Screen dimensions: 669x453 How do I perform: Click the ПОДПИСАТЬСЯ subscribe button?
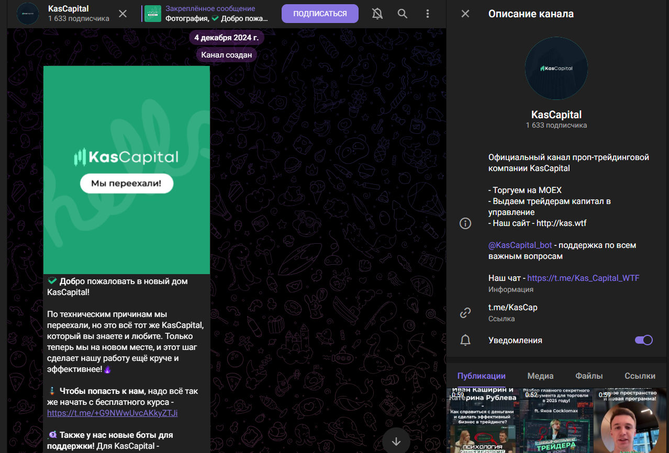[320, 14]
